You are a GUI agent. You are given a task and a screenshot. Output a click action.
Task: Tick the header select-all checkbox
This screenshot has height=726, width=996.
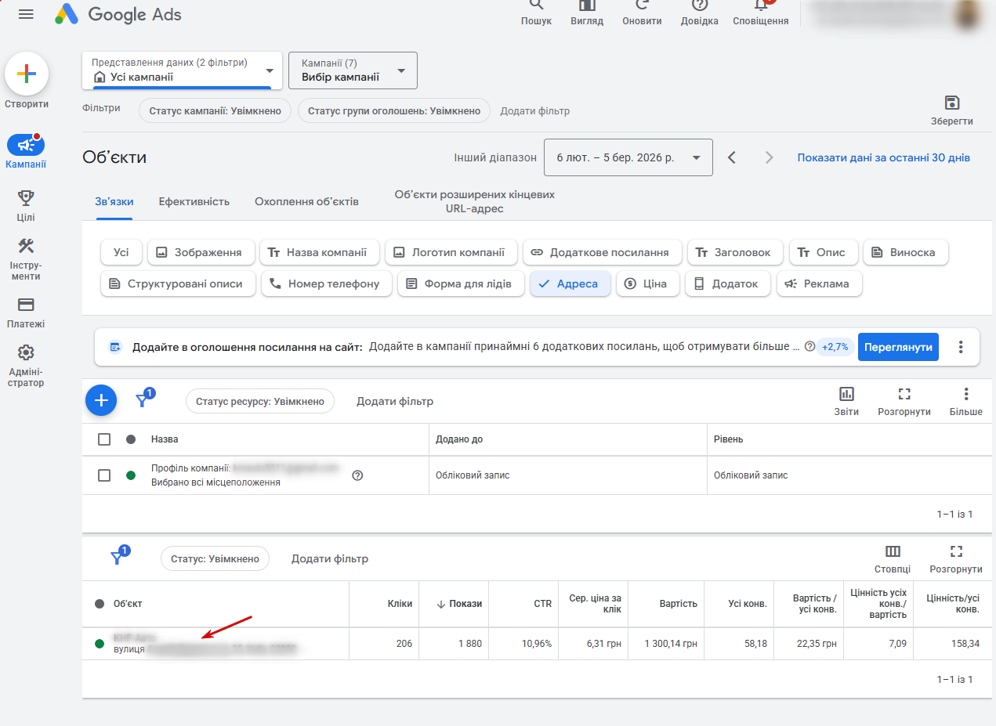tap(104, 439)
